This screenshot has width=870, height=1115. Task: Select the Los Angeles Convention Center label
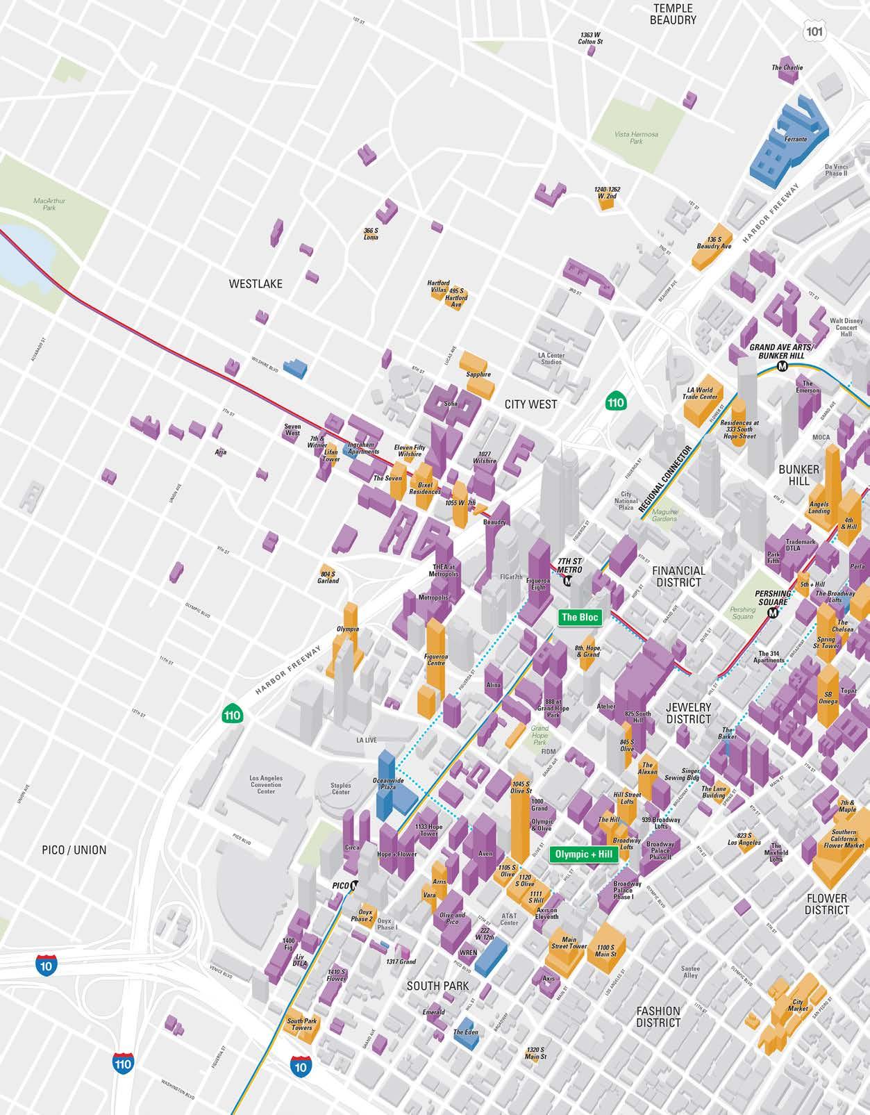click(266, 784)
